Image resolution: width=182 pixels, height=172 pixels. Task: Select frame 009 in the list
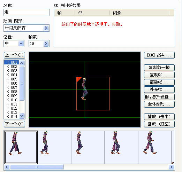12,96
